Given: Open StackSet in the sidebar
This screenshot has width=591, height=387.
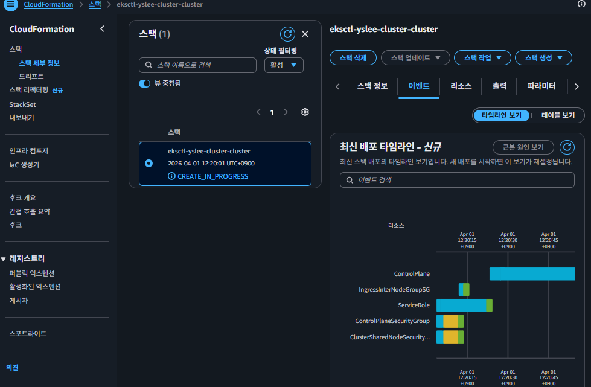Looking at the screenshot, I should (x=22, y=104).
